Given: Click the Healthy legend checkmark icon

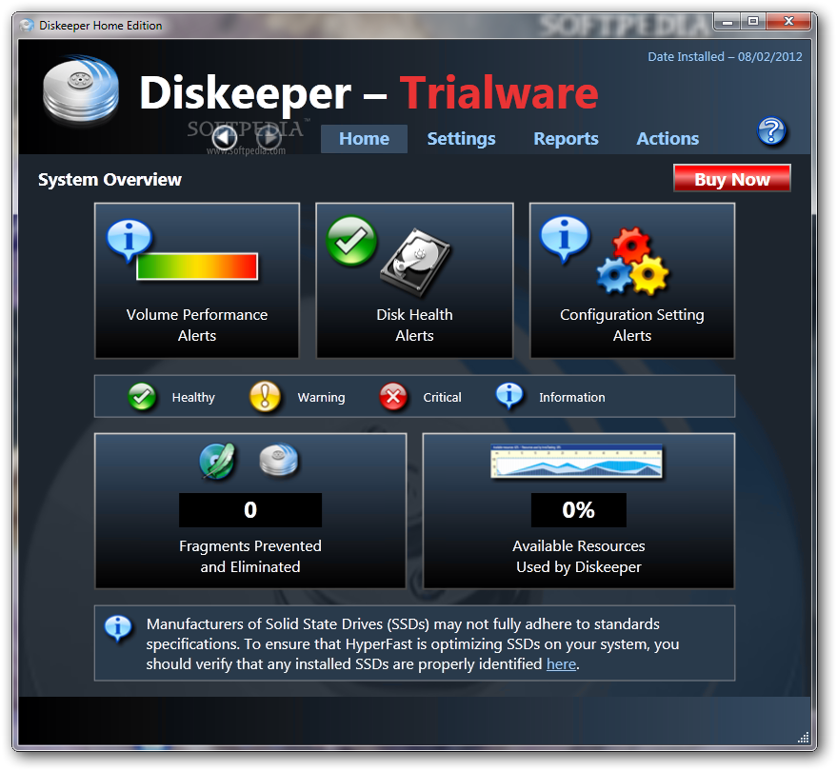Looking at the screenshot, I should [x=142, y=397].
